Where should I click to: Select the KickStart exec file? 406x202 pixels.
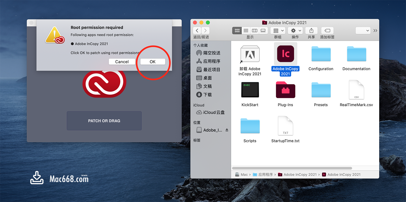250,90
